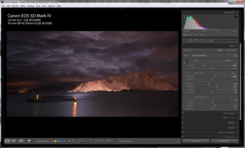Set red color label swatch
The height and width of the screenshot is (148, 245).
click(x=52, y=141)
